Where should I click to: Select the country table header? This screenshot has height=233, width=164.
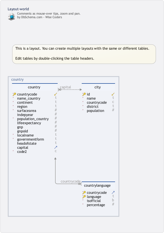coord(34,87)
